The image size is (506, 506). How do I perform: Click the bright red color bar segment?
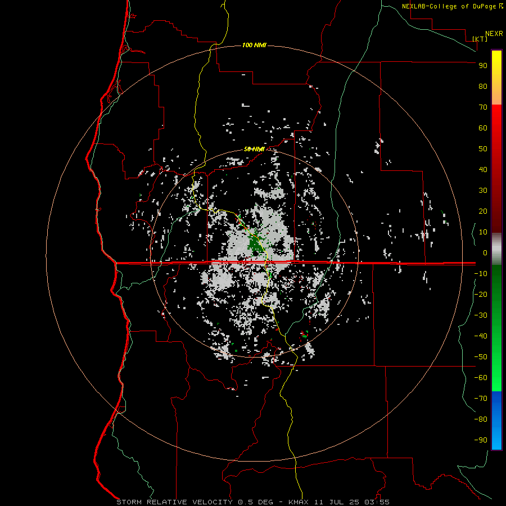496,123
